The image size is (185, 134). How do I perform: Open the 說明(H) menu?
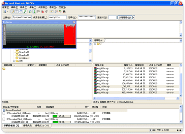click(62, 7)
